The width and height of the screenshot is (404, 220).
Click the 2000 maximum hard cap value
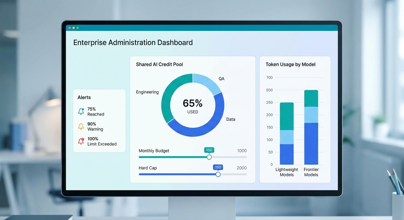click(242, 168)
